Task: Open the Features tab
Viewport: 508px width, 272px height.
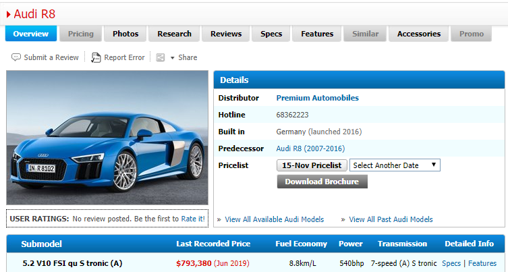Action: pyautogui.click(x=317, y=34)
